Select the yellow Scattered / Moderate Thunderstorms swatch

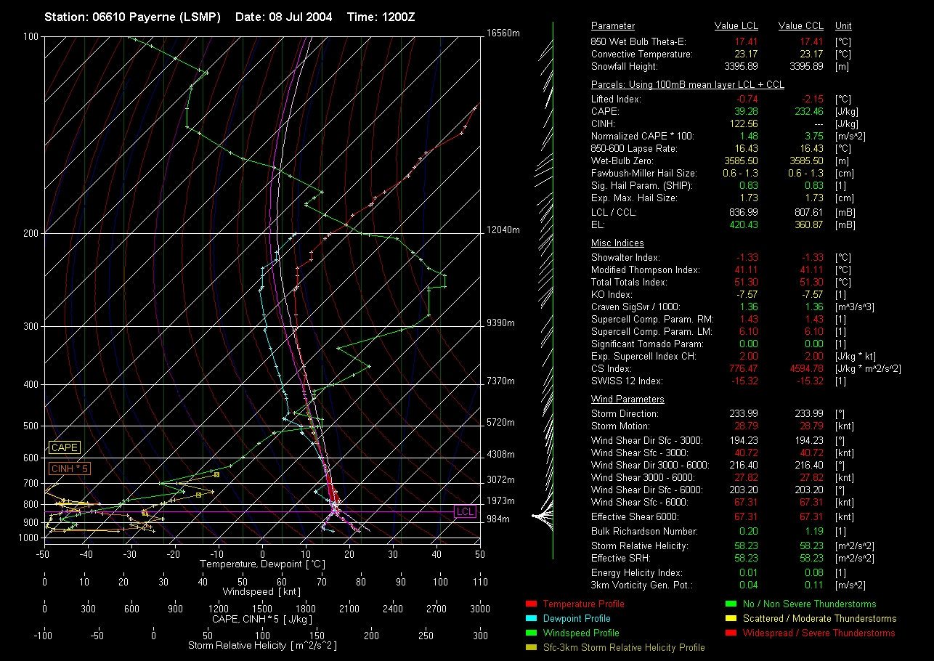coord(731,618)
